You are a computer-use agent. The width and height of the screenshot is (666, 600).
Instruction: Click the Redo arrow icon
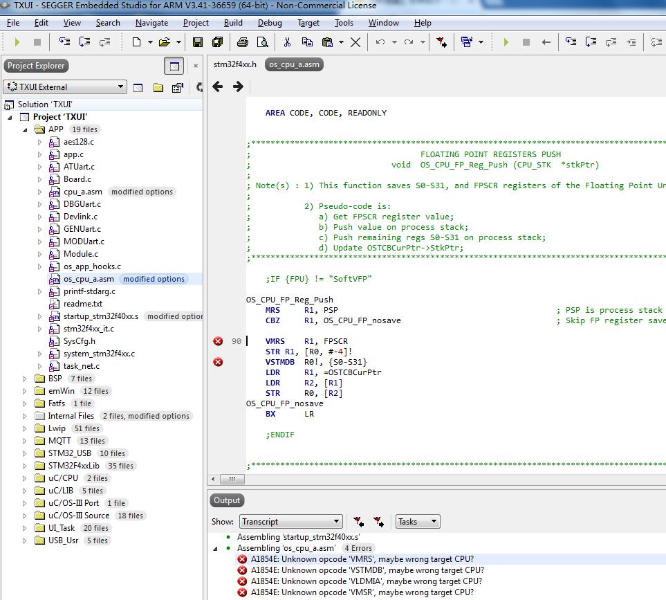pyautogui.click(x=409, y=42)
